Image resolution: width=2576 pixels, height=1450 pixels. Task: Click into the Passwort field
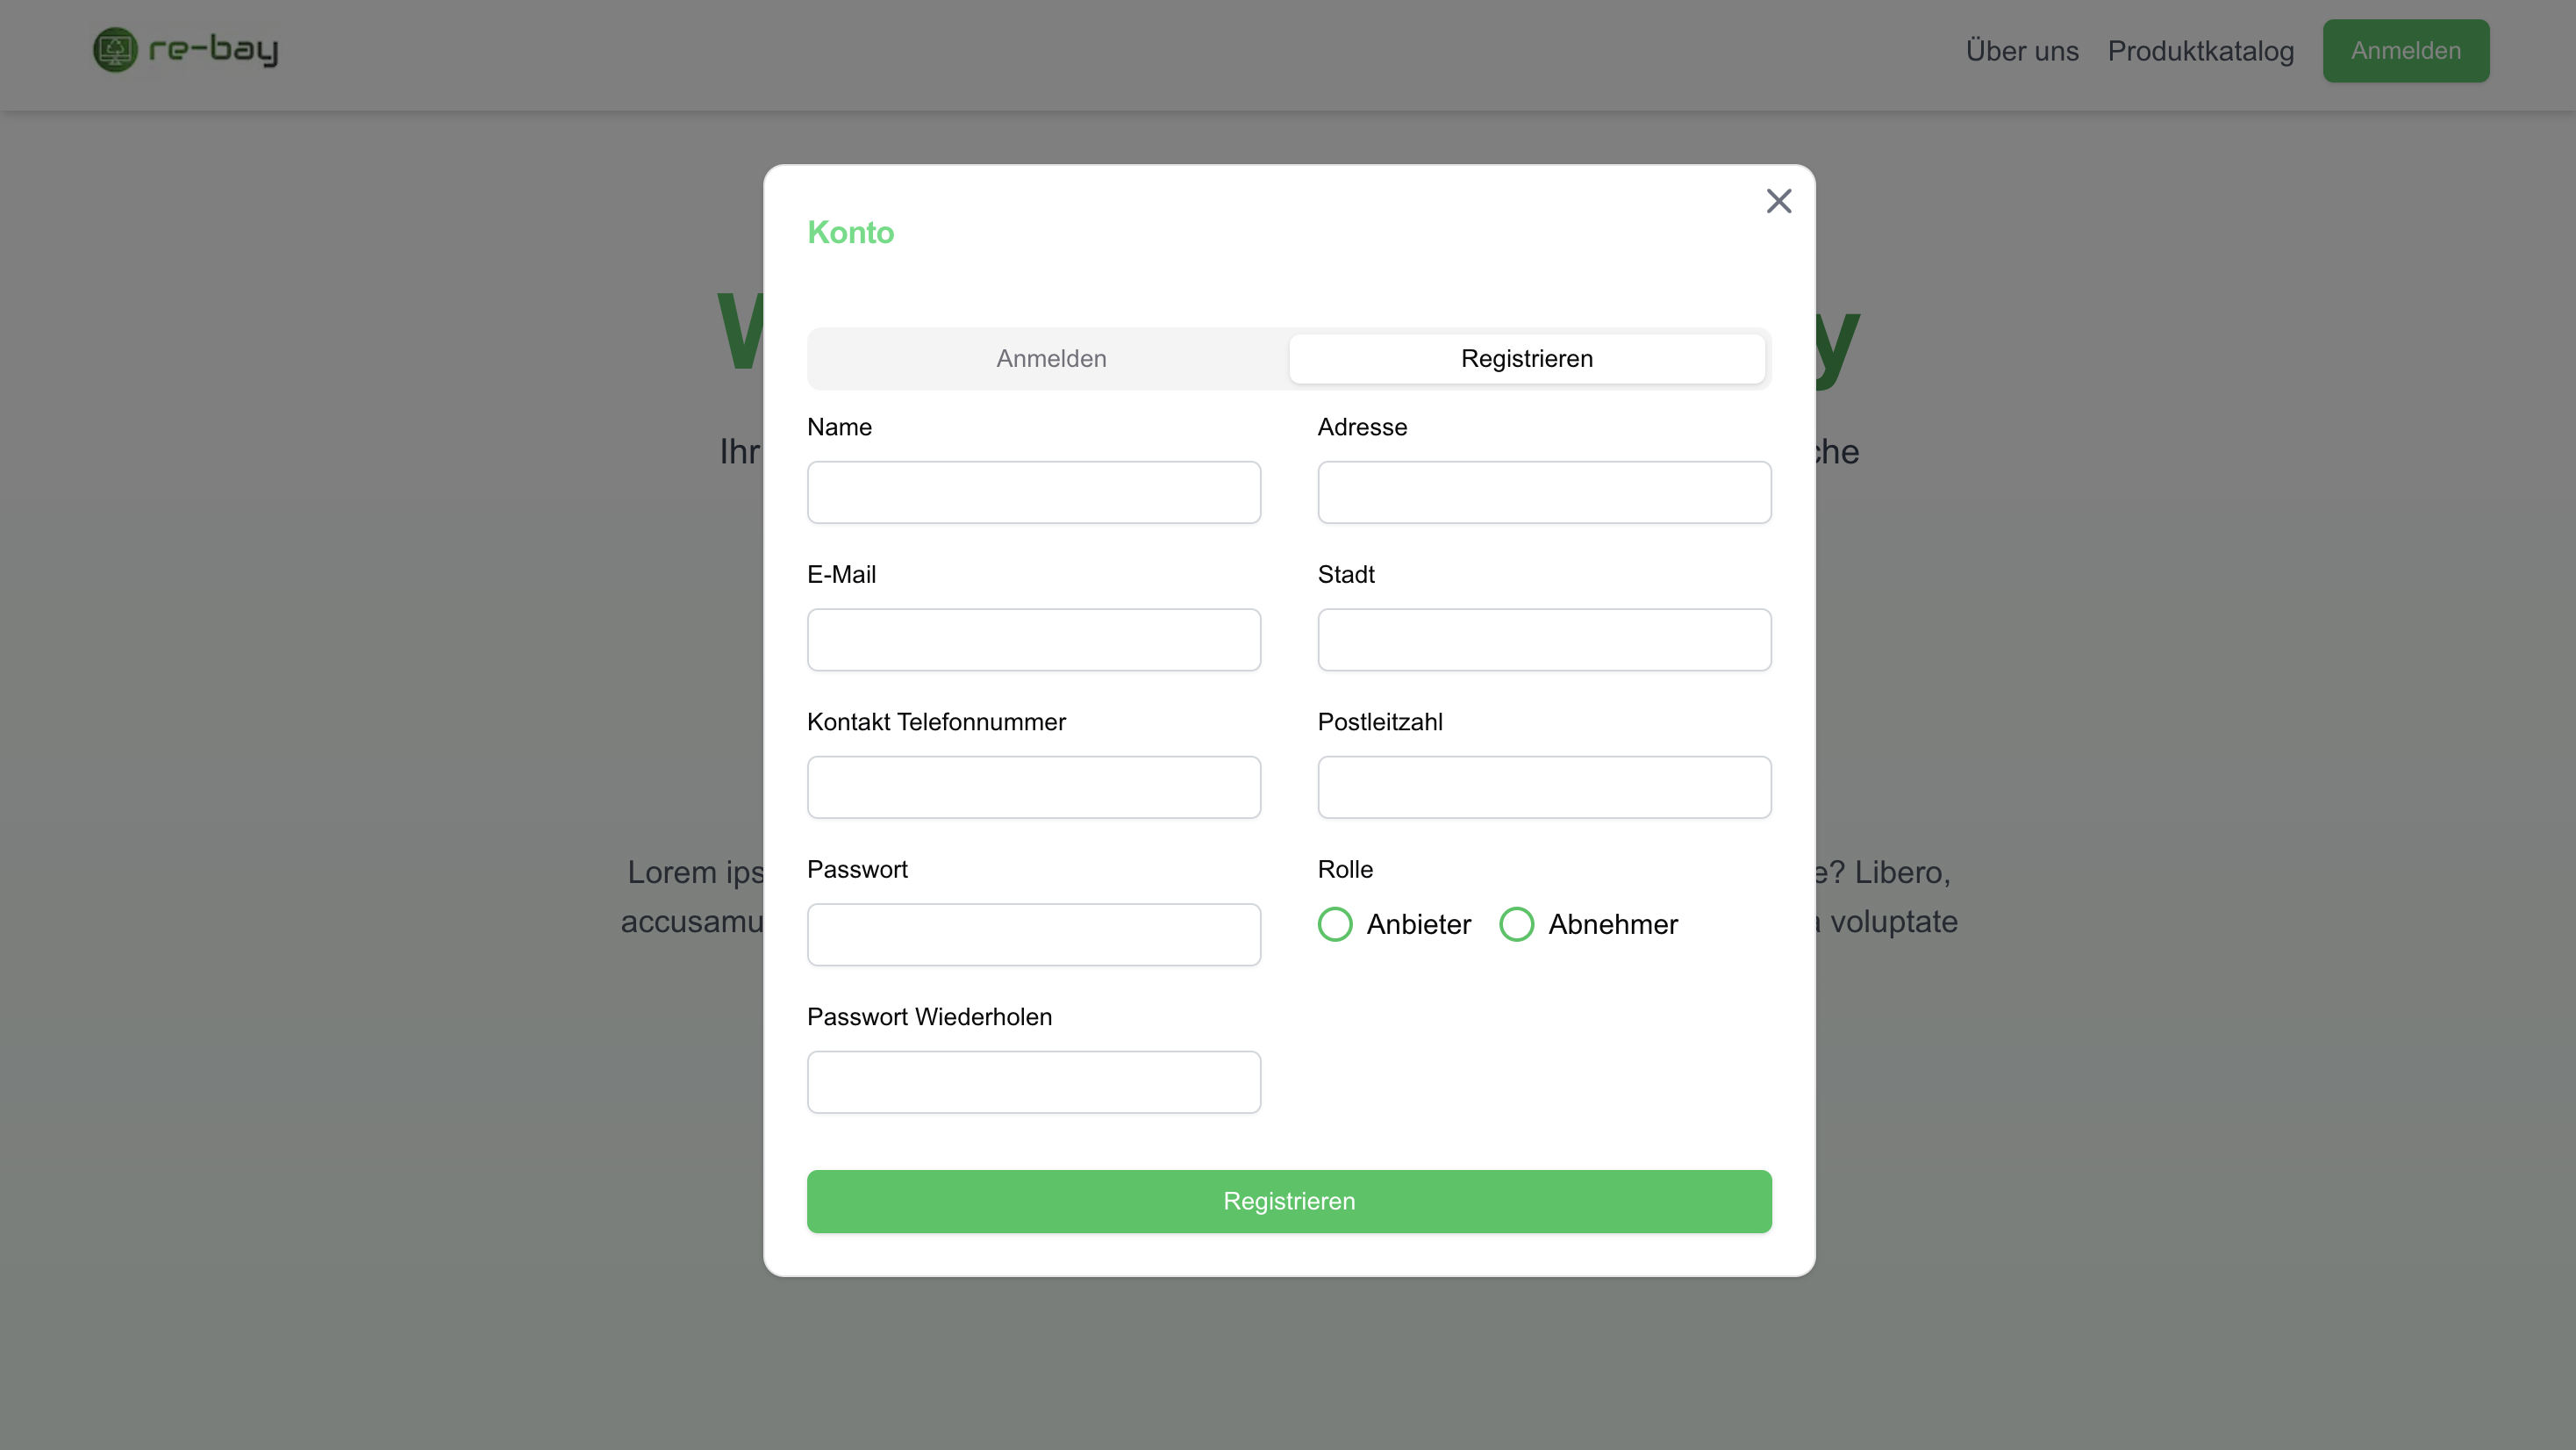coord(1034,935)
